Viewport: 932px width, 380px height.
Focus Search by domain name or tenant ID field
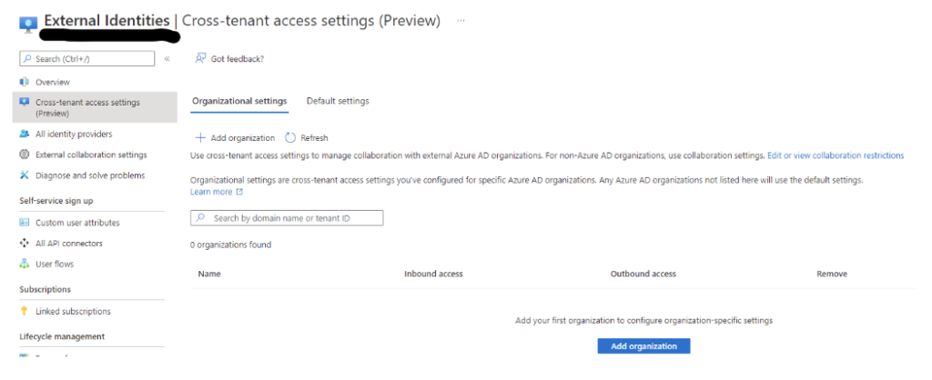click(x=287, y=218)
